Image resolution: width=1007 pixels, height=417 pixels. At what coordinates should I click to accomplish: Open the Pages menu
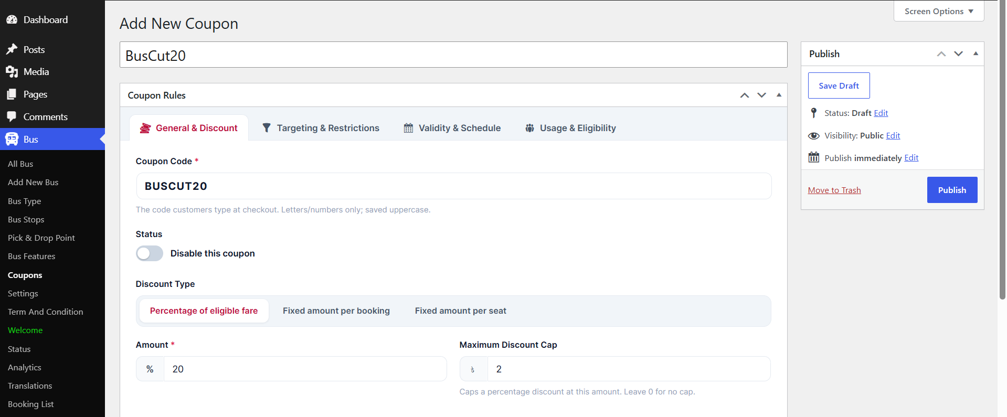(x=52, y=94)
